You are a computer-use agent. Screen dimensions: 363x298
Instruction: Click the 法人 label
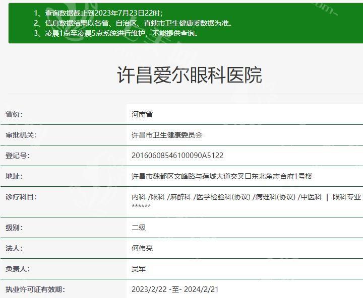click(14, 248)
